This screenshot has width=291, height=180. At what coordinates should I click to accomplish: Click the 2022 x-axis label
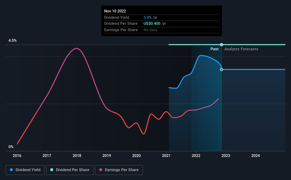click(196, 156)
